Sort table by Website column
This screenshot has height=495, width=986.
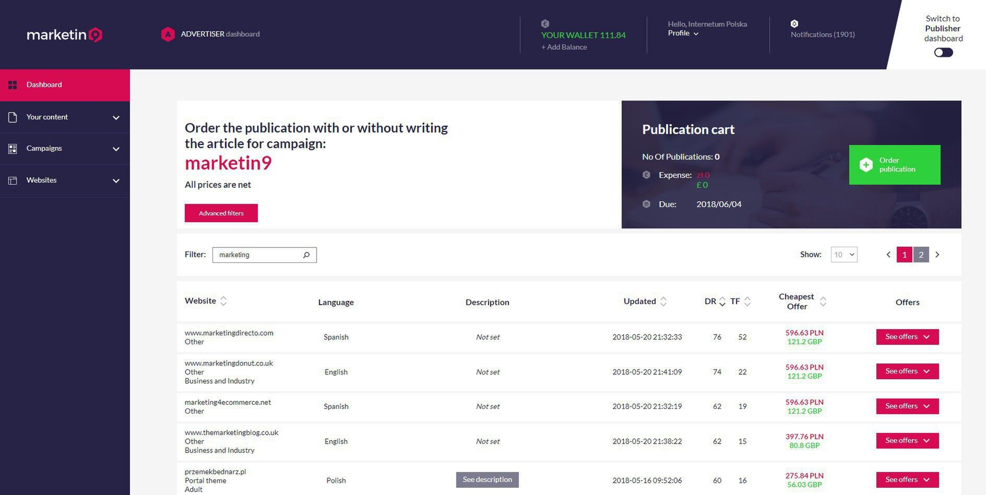(x=223, y=301)
